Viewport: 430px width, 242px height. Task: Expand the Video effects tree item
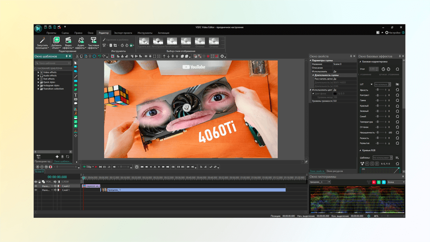(38, 72)
